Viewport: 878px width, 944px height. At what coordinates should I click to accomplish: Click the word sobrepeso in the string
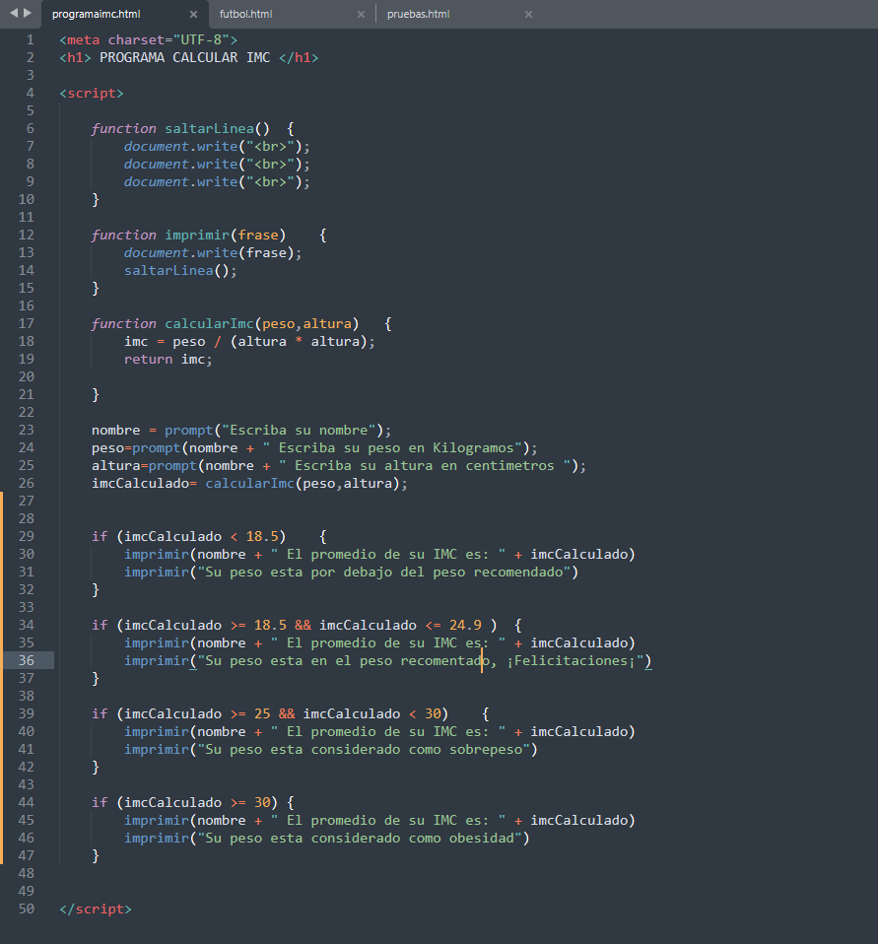click(486, 750)
